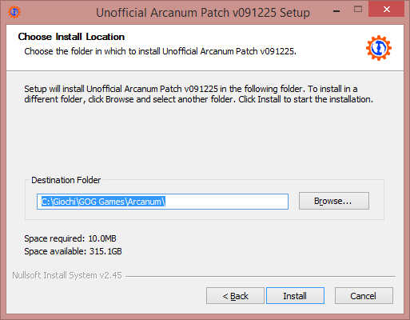410x320 pixels.
Task: Open folder picker with Browse button
Action: (x=334, y=201)
